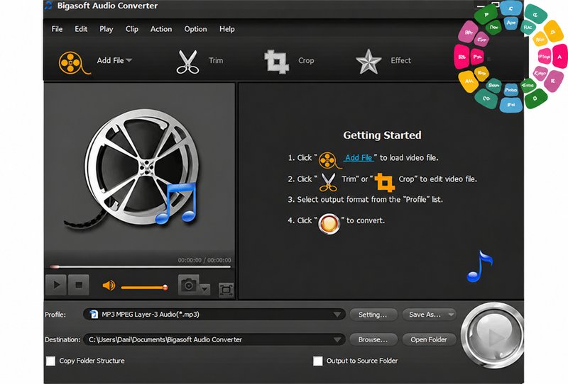
Task: Select the Crop tool icon
Action: tap(276, 62)
